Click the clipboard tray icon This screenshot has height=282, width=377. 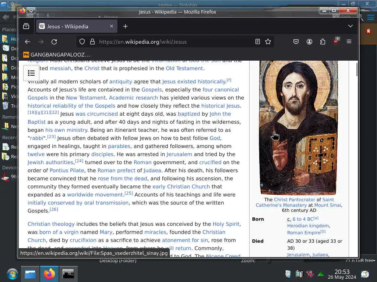pos(299,274)
